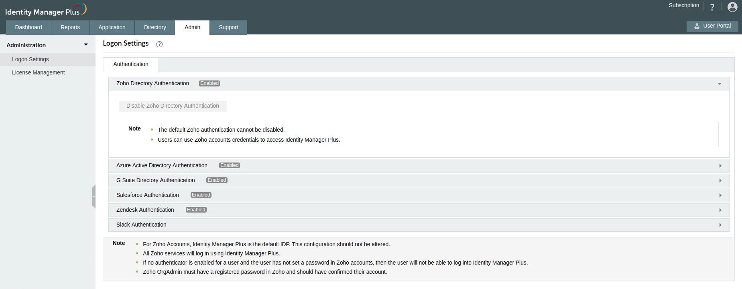Click note "All Zoho services will log in"
This screenshot has height=289, width=742.
coord(211,253)
